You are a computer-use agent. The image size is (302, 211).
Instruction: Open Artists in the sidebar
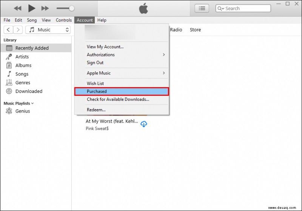click(36, 57)
